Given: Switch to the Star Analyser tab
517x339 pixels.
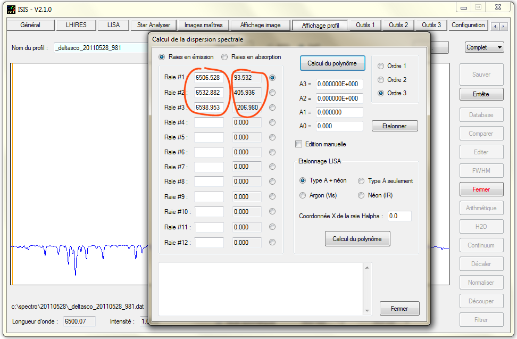Looking at the screenshot, I should pyautogui.click(x=154, y=25).
